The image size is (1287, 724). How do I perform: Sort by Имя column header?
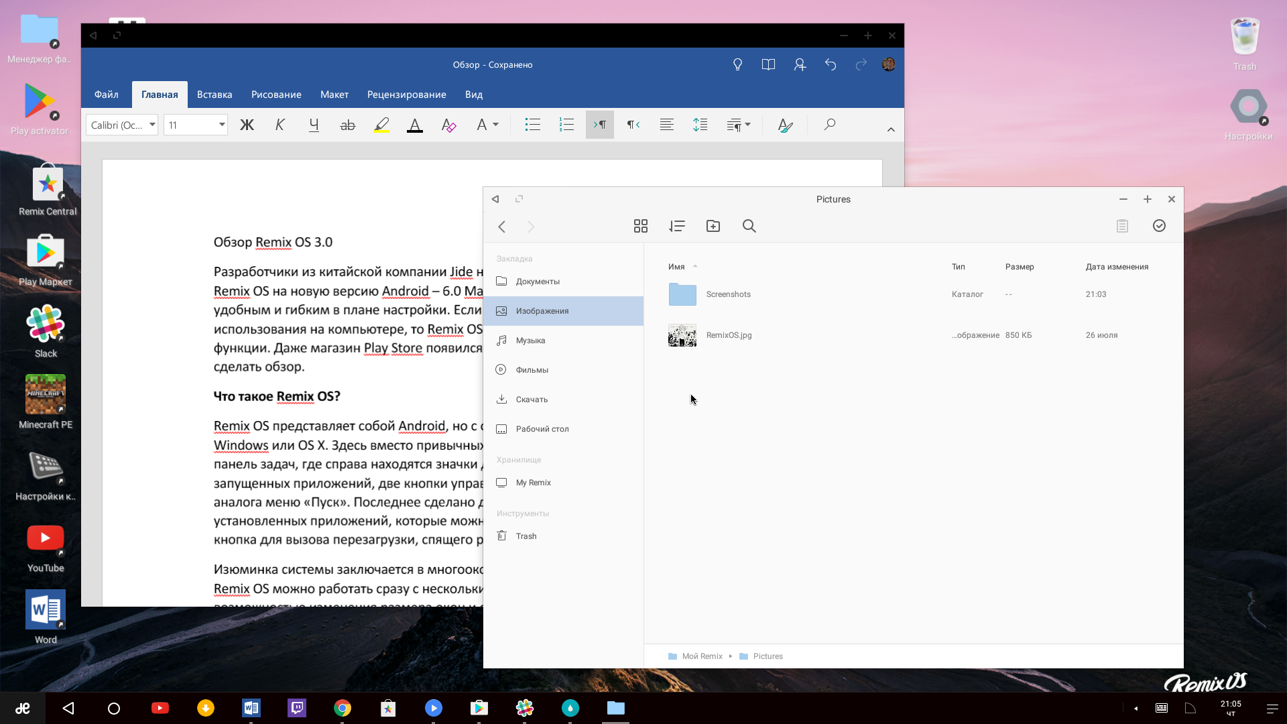point(676,267)
